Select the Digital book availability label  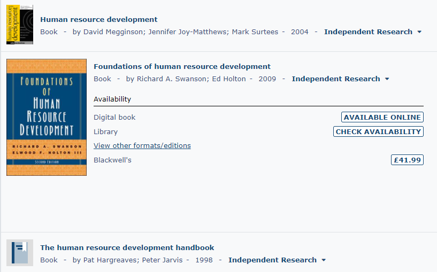tap(114, 118)
